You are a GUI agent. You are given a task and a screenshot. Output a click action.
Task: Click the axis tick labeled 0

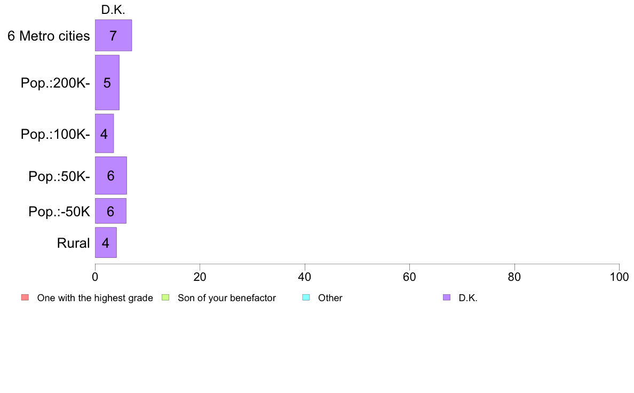[x=95, y=277]
